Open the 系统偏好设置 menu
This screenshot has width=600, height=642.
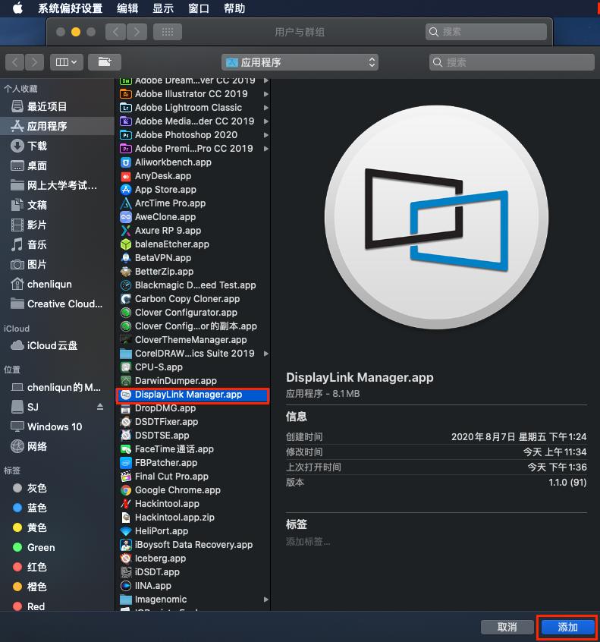point(70,8)
